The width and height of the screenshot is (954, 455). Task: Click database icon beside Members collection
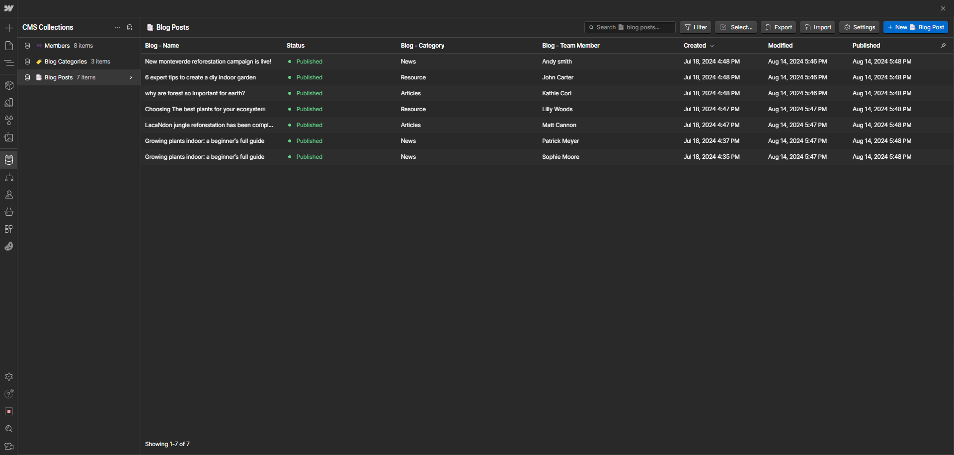pos(27,46)
